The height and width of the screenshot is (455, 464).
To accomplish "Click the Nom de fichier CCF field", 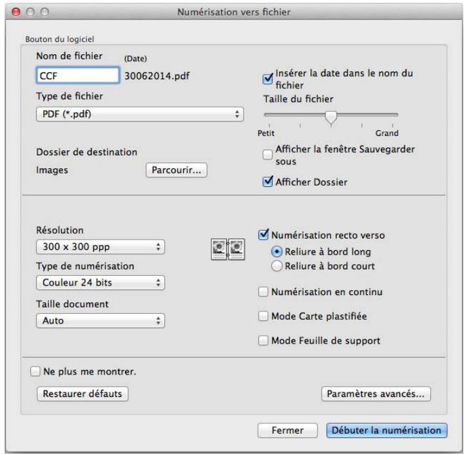I will pos(78,76).
